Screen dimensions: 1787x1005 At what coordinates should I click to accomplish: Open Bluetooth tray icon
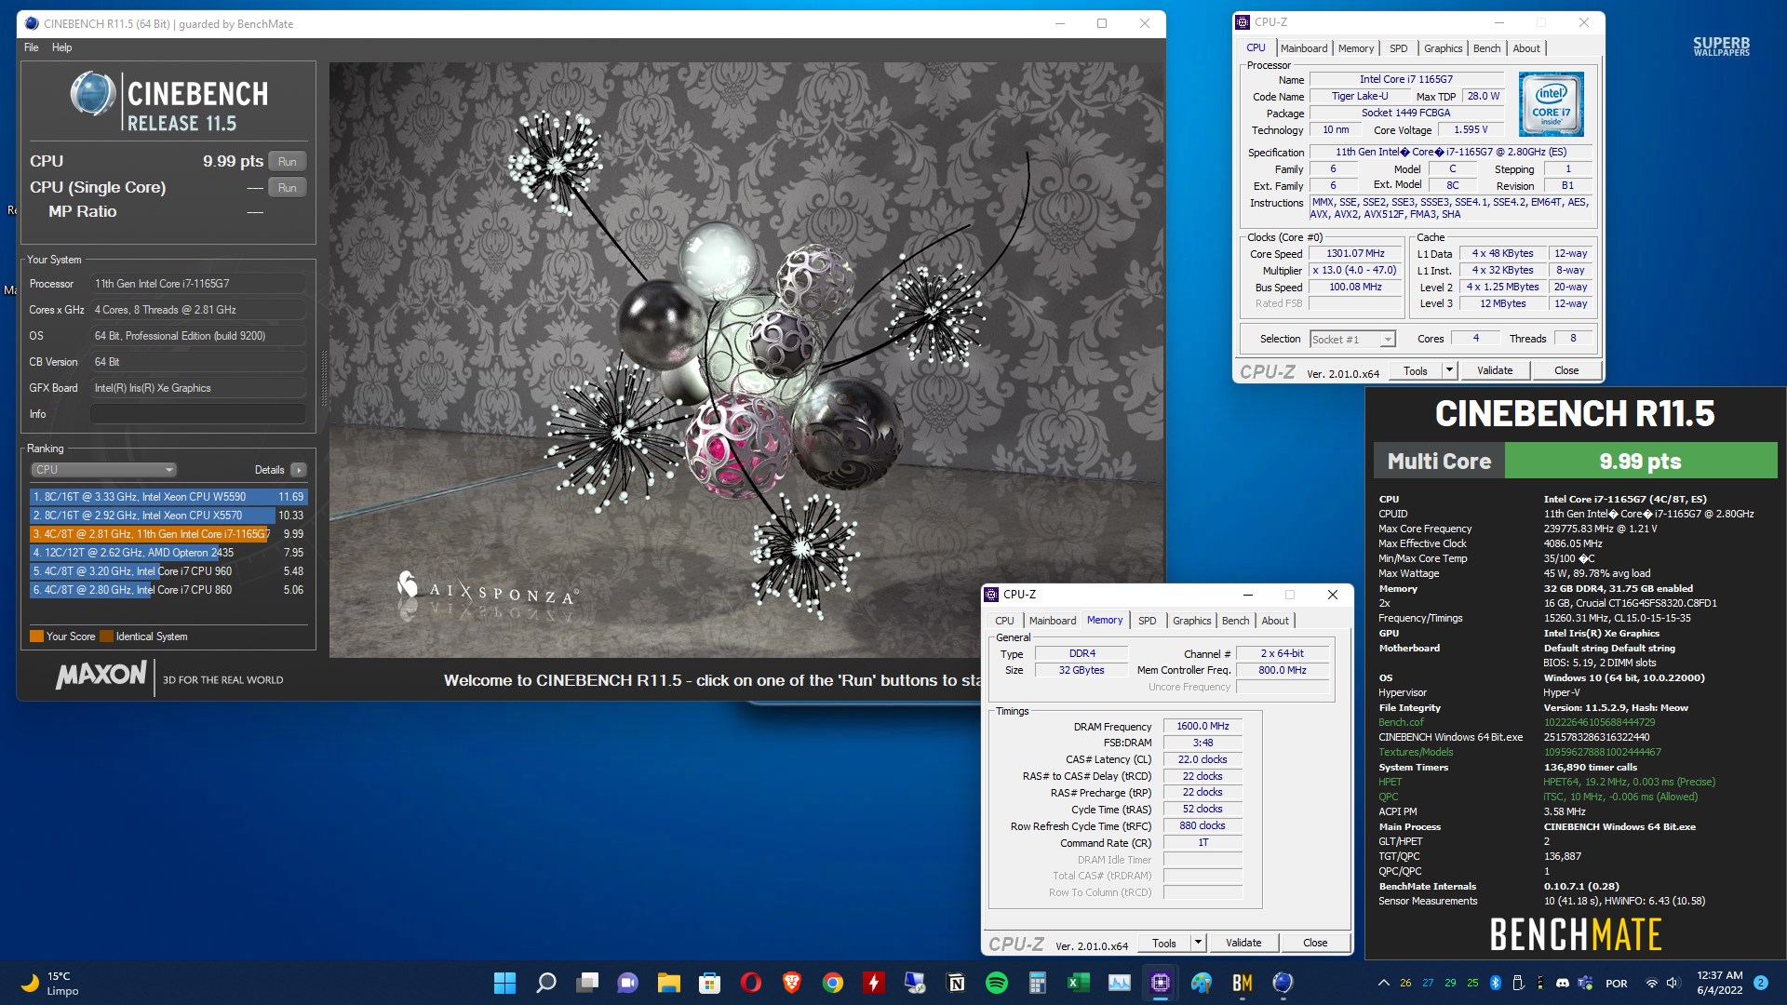1496,983
